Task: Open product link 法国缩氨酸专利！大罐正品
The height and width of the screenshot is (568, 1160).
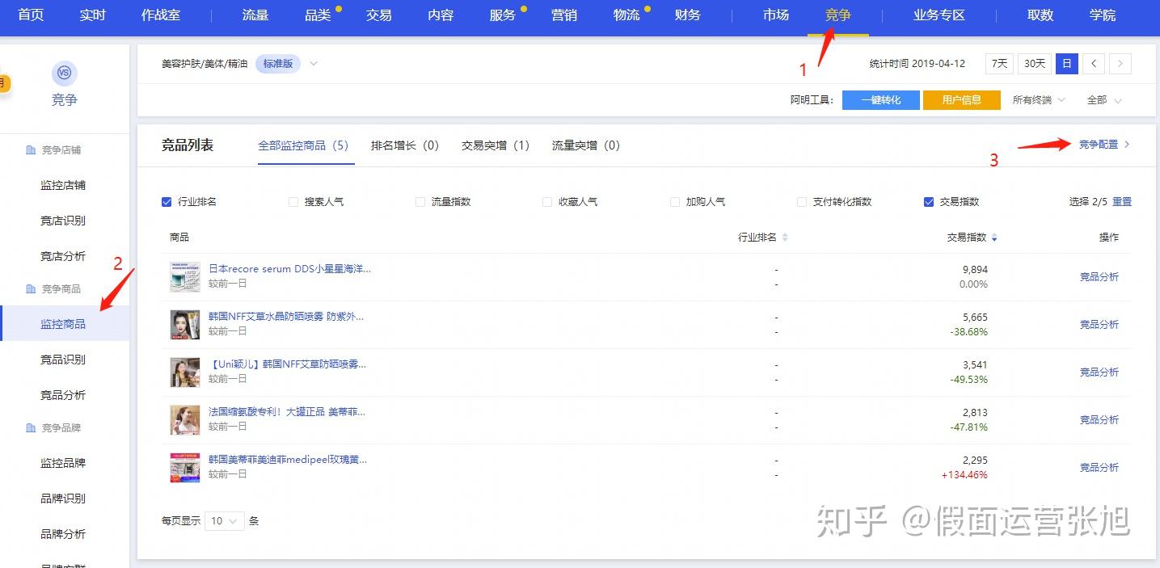Action: click(x=286, y=412)
